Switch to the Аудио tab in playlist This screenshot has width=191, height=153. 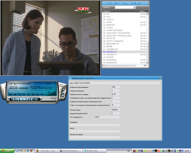[x=121, y=3]
